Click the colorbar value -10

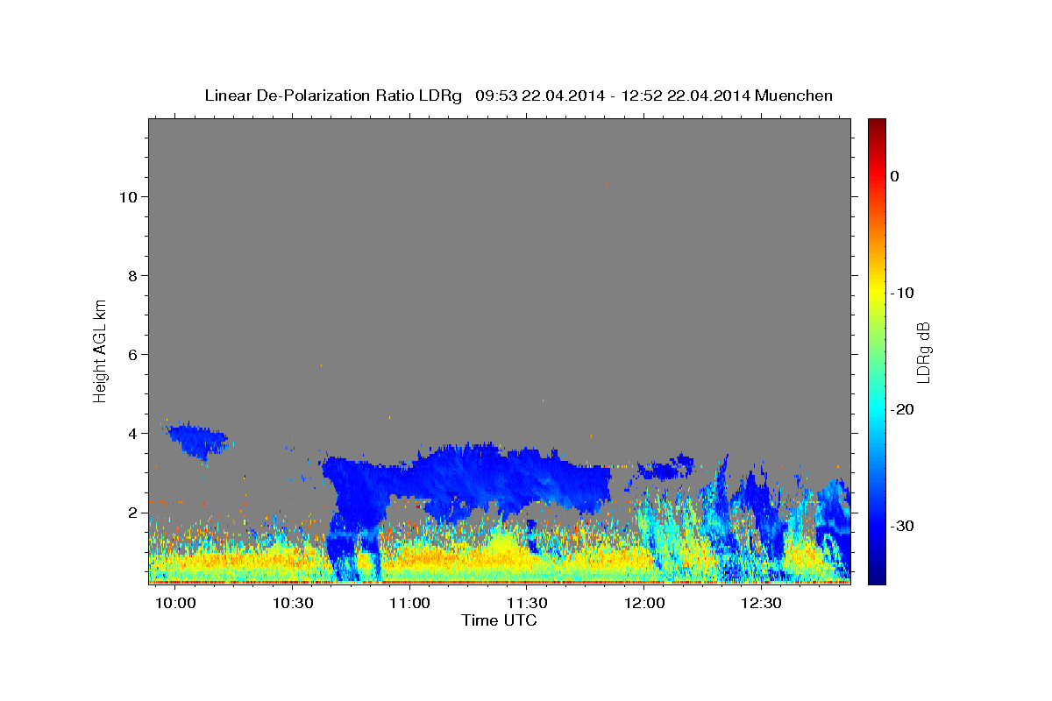point(902,293)
